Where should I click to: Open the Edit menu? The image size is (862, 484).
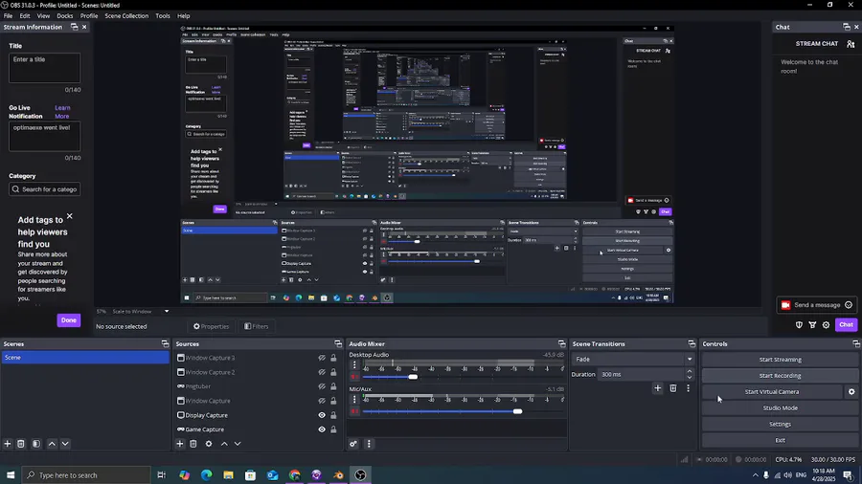tap(25, 16)
